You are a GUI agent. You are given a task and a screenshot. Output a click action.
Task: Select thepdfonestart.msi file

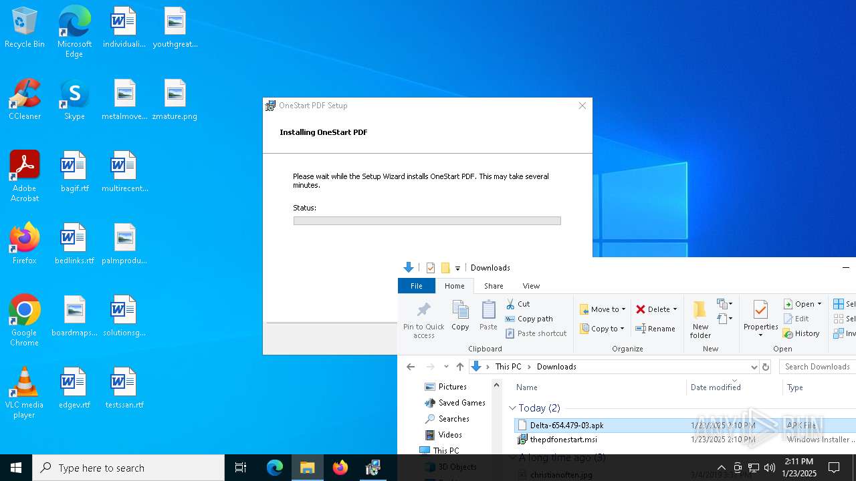pyautogui.click(x=685, y=440)
